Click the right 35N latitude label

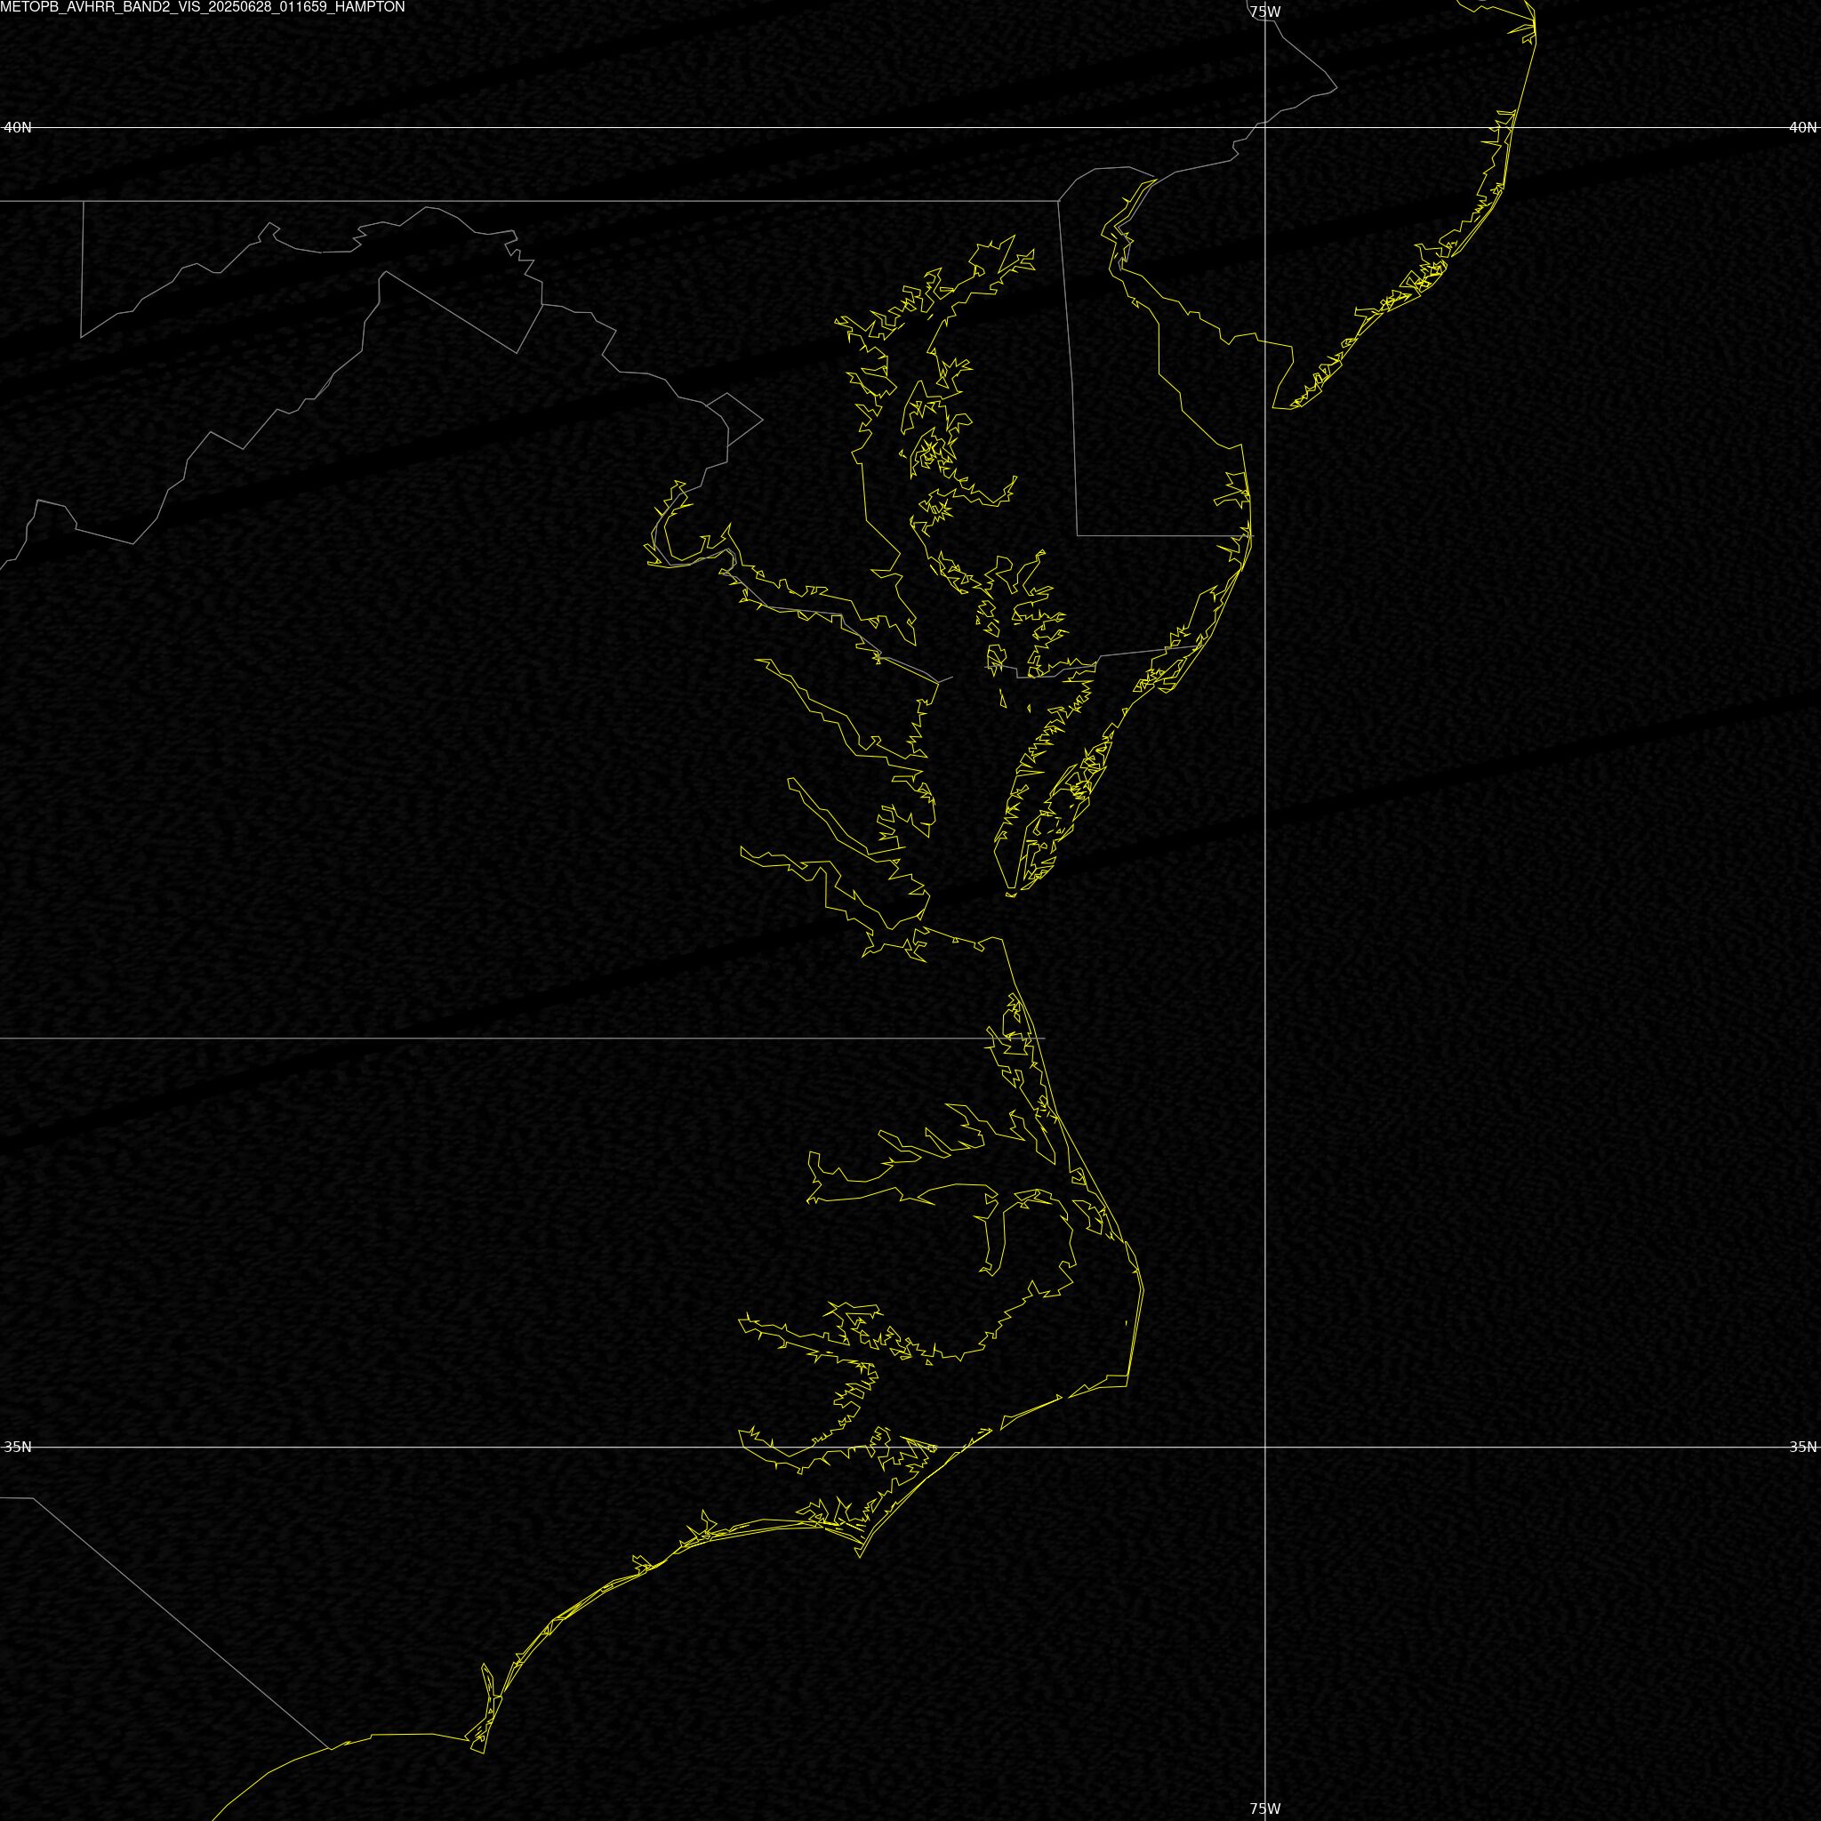click(x=1803, y=1447)
